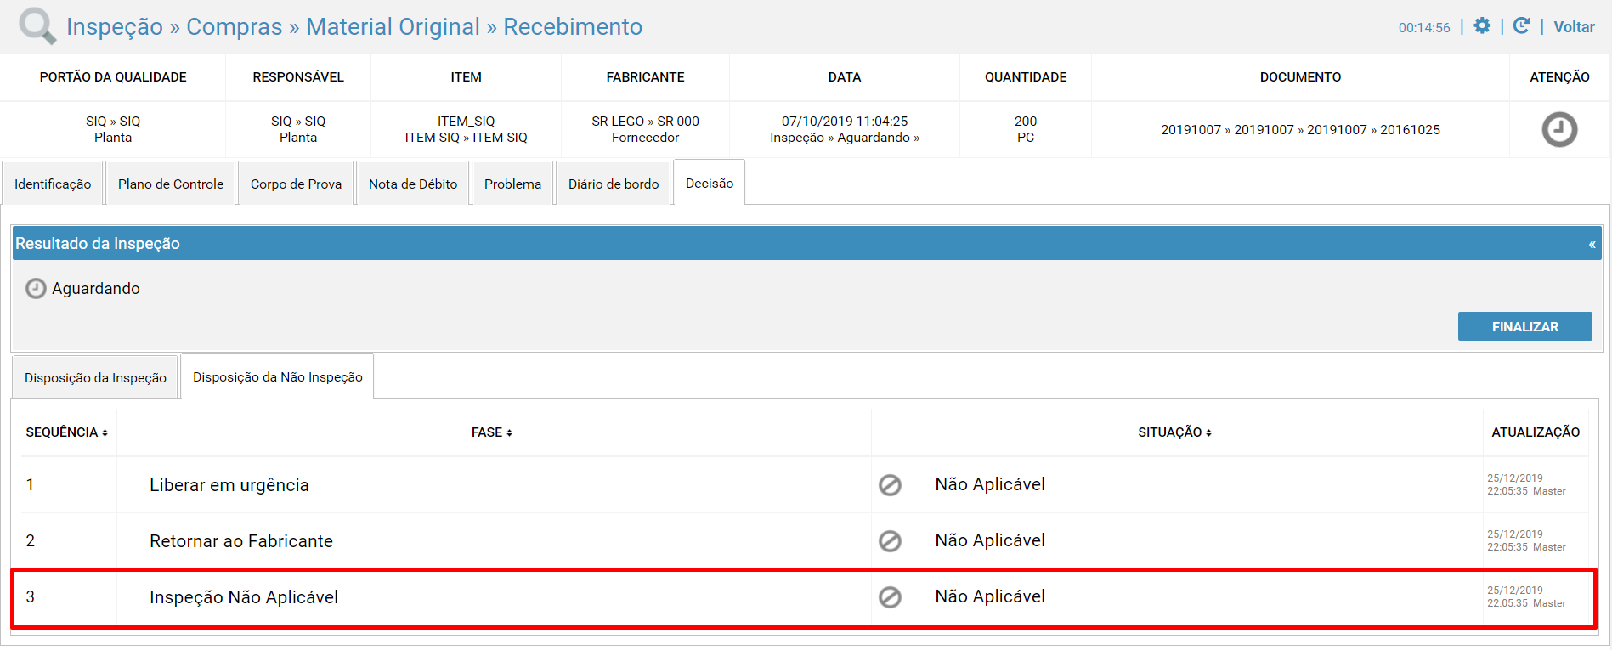Click the ATUALIZAÇÃO column header
This screenshot has height=650, width=1612.
1536,432
